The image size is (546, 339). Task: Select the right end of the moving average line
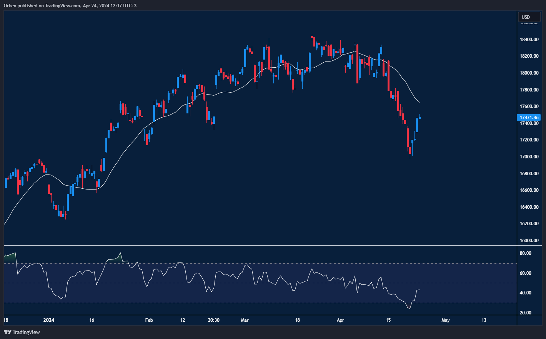[419, 103]
